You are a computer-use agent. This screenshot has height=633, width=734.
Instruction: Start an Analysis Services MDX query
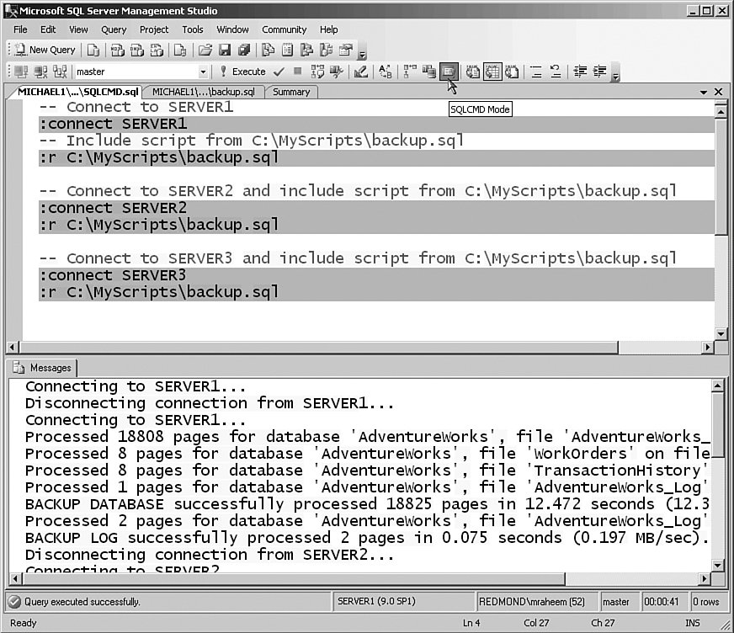click(x=118, y=51)
